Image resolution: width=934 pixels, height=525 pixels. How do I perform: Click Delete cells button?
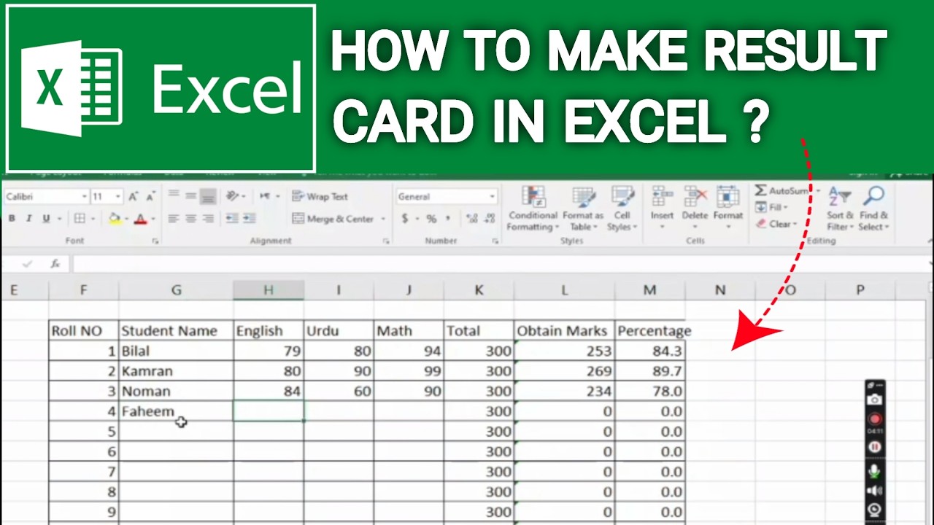(695, 207)
